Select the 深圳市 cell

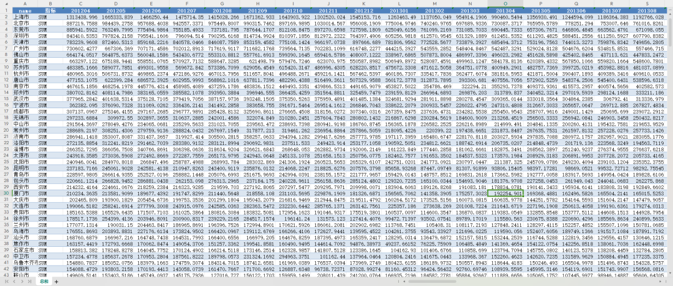[26, 35]
